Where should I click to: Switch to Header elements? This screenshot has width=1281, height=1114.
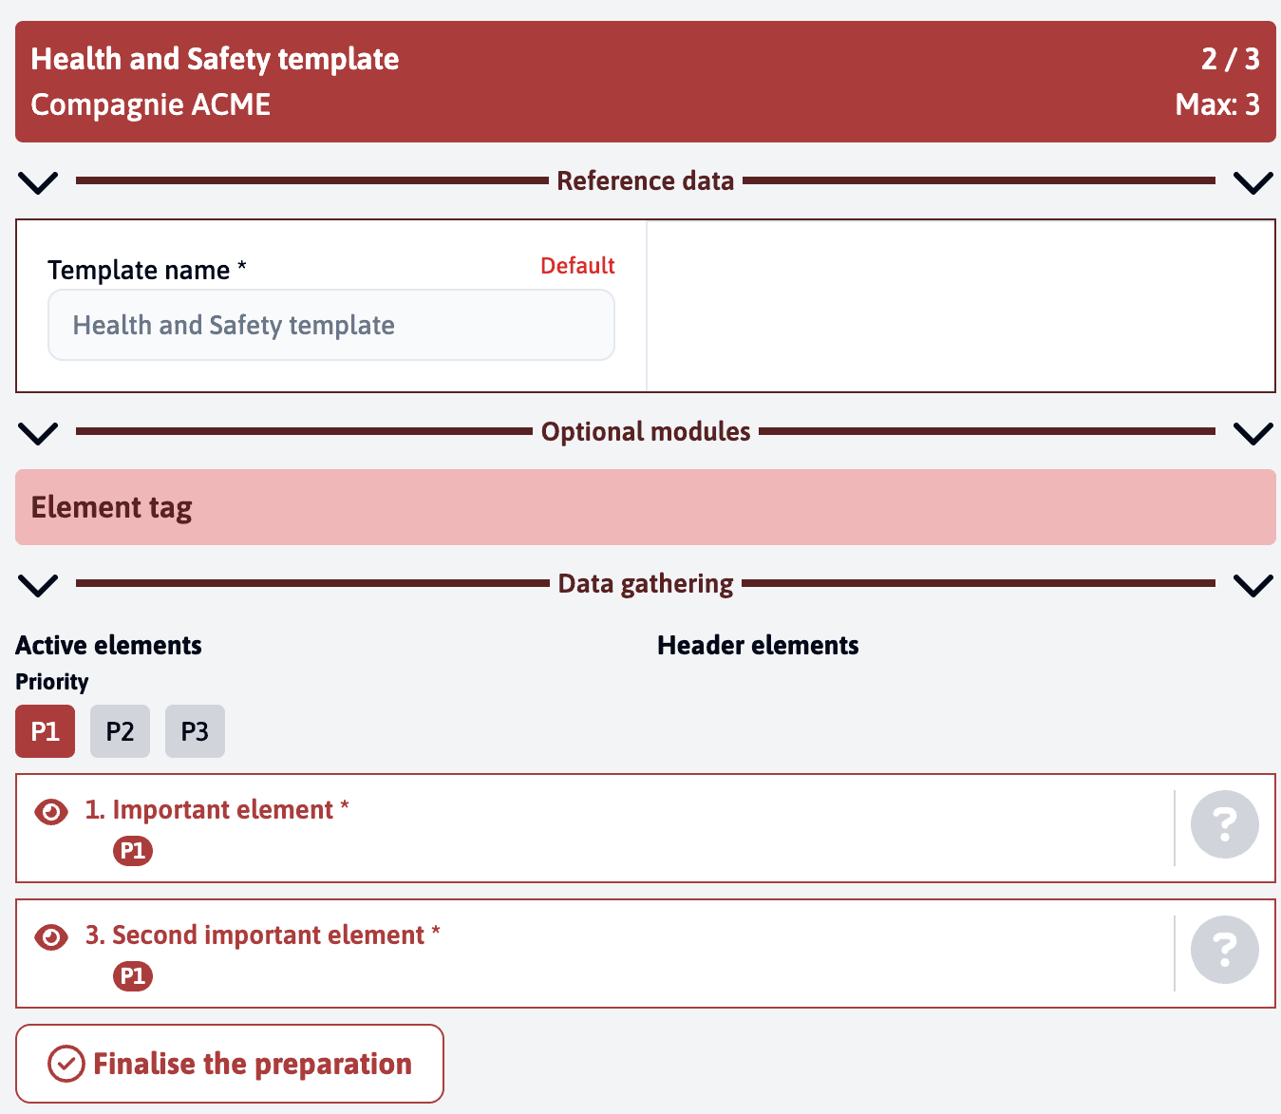[x=757, y=645]
